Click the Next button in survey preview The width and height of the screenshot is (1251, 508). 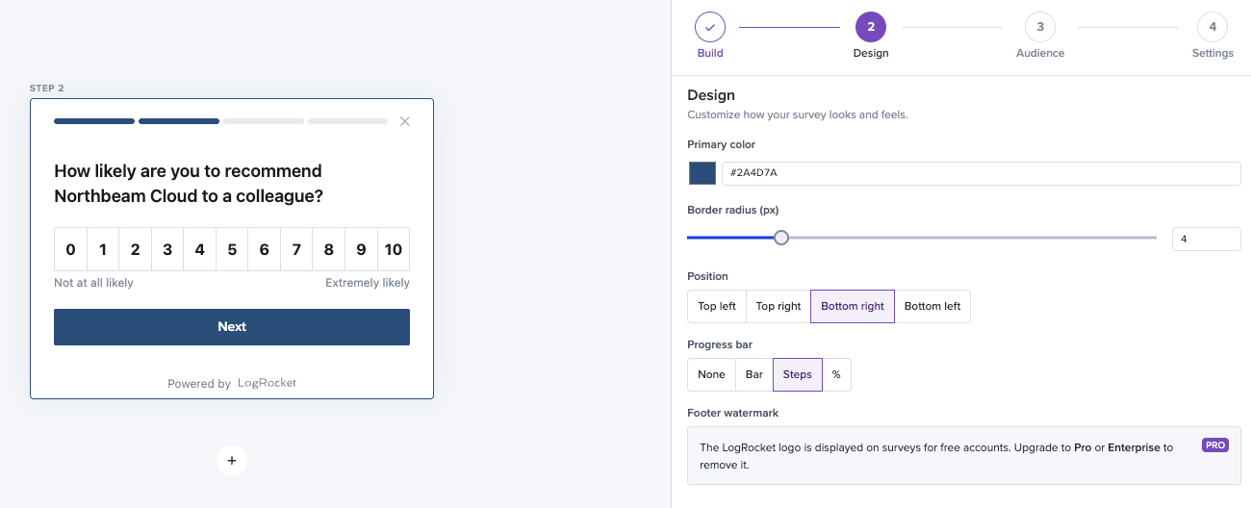click(232, 326)
